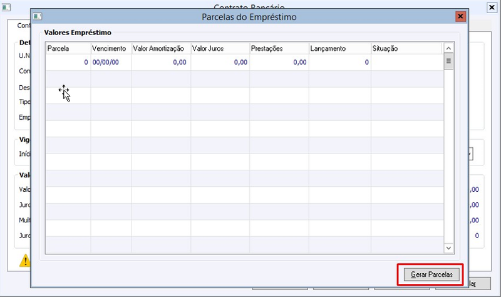Screen dimensions: 501x297
Task: Select the Lançamento column header
Action: [339, 49]
